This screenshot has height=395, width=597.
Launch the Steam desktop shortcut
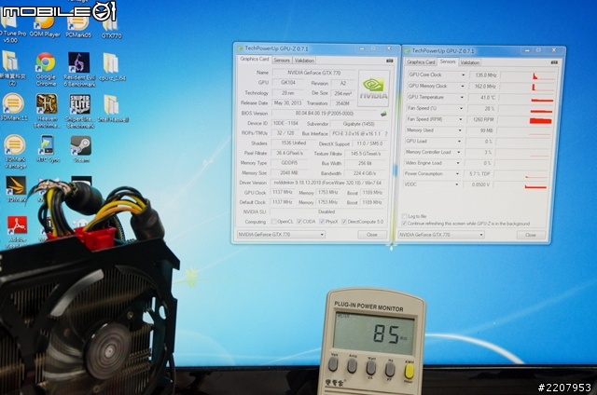pyautogui.click(x=81, y=149)
